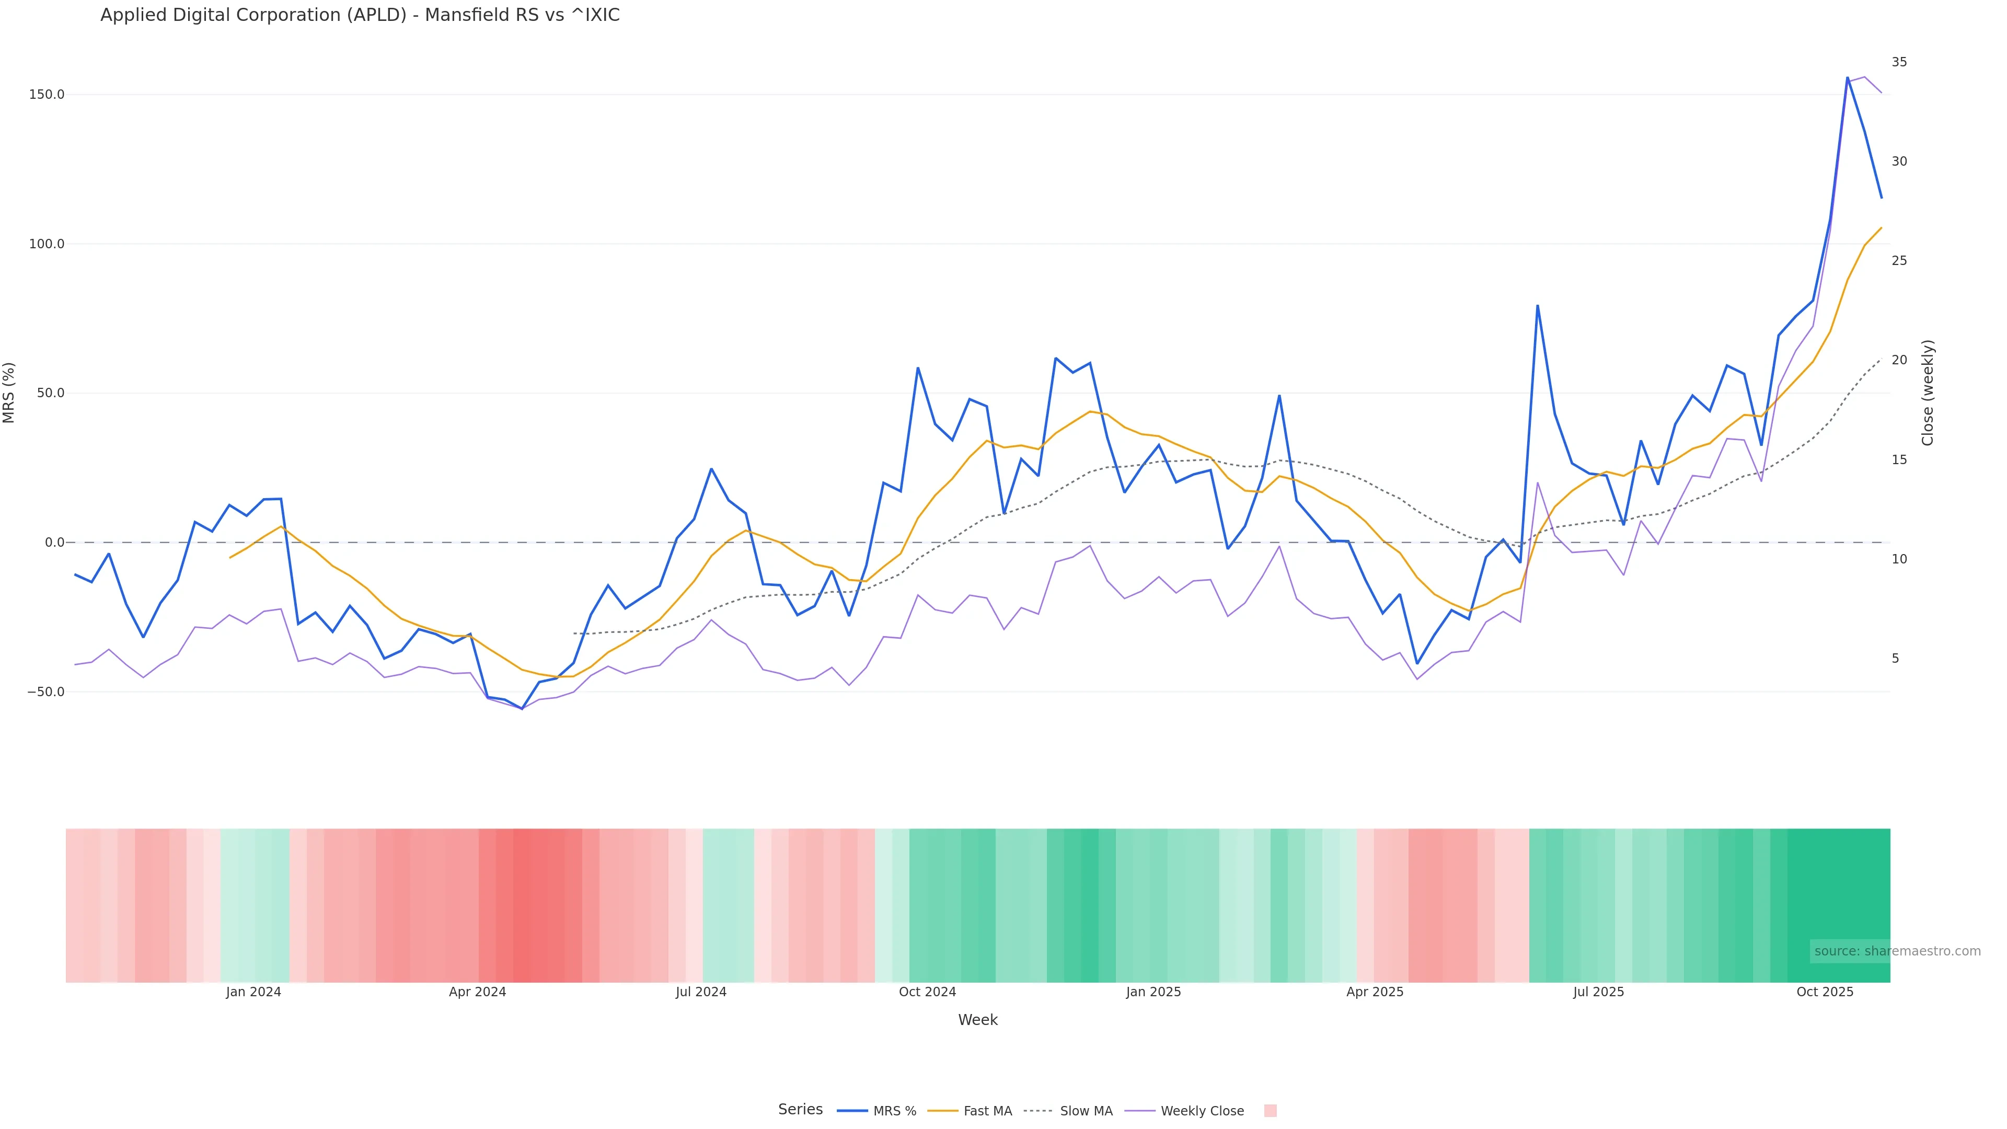Click the Series legend title
Screen dimensions: 2007x1129
coord(800,1110)
